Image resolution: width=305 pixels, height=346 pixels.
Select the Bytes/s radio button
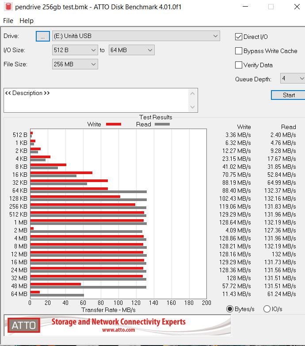point(230,309)
